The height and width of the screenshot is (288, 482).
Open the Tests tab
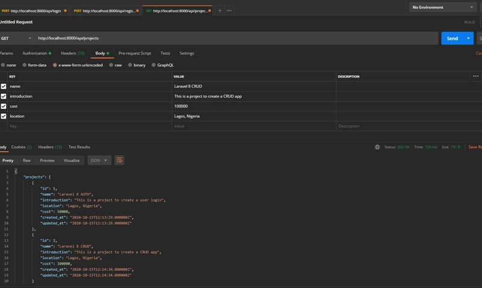click(x=165, y=53)
